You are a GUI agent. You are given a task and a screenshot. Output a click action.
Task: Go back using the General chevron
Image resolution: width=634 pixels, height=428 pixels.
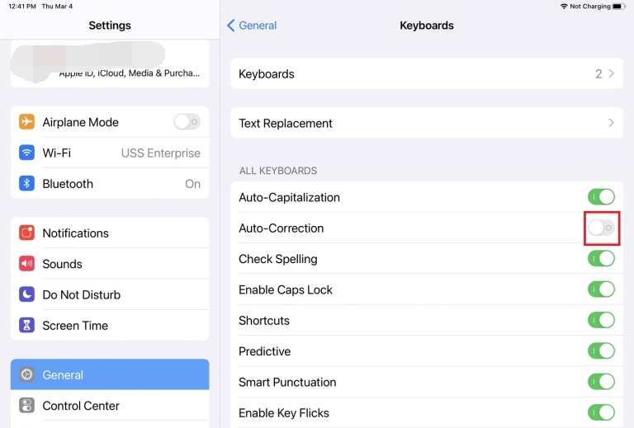point(232,26)
